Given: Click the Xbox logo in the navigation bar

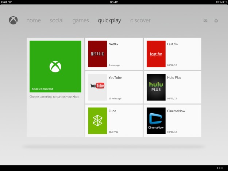Looking at the screenshot, I should point(13,20).
